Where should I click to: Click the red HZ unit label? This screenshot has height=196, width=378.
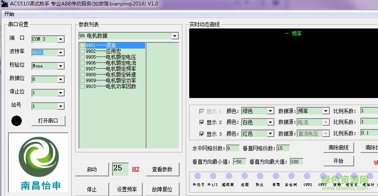(x=136, y=170)
